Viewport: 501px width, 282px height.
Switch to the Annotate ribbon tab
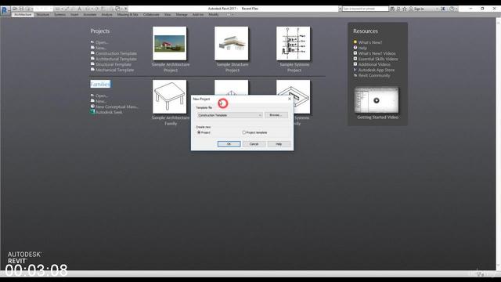90,14
